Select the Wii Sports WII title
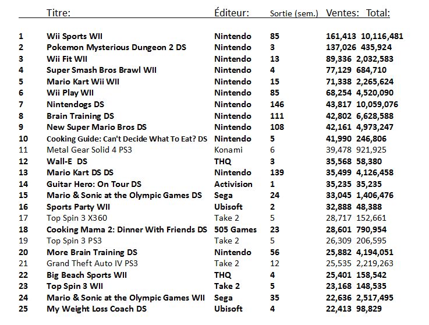429x325 pixels. [x=75, y=36]
